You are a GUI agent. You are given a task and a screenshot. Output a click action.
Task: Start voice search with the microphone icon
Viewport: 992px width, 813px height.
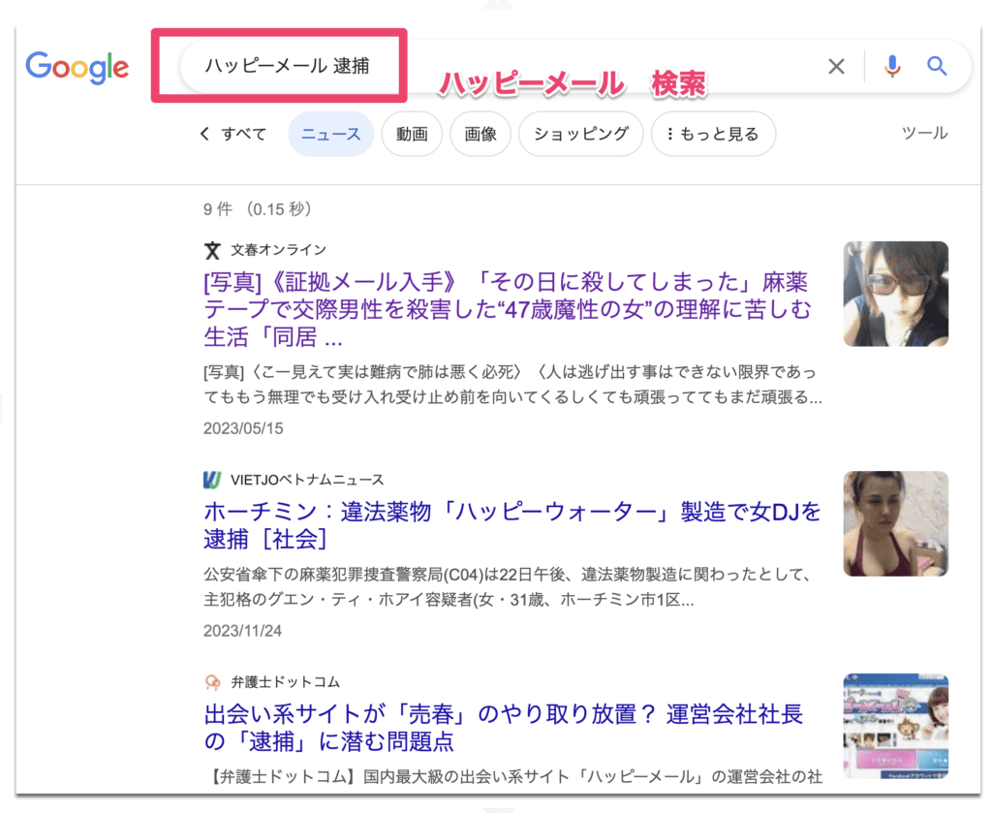pyautogui.click(x=892, y=66)
